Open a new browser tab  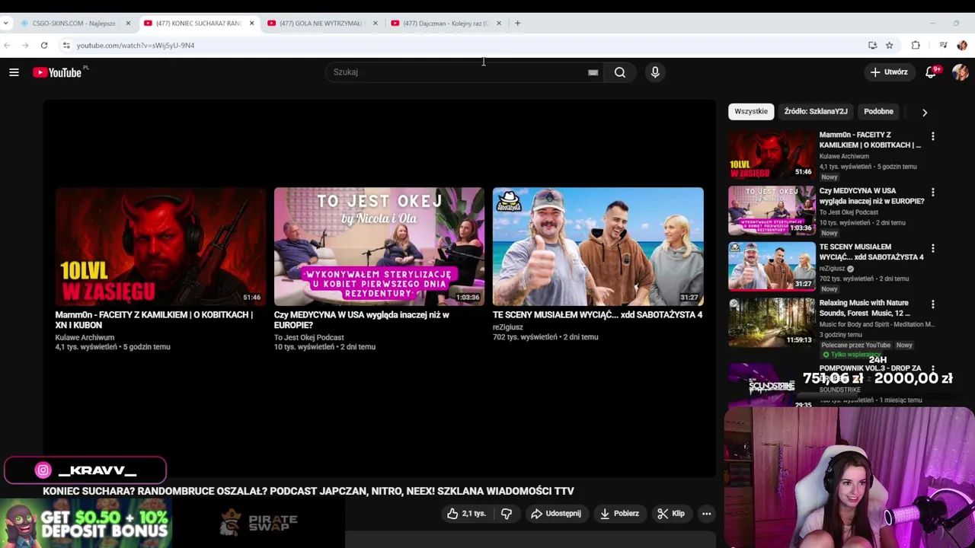click(x=517, y=23)
